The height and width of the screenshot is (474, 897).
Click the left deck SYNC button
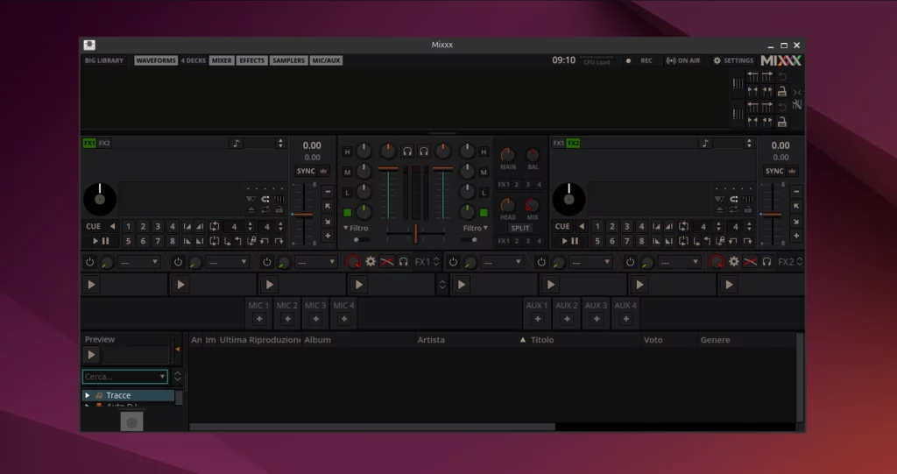coord(306,171)
